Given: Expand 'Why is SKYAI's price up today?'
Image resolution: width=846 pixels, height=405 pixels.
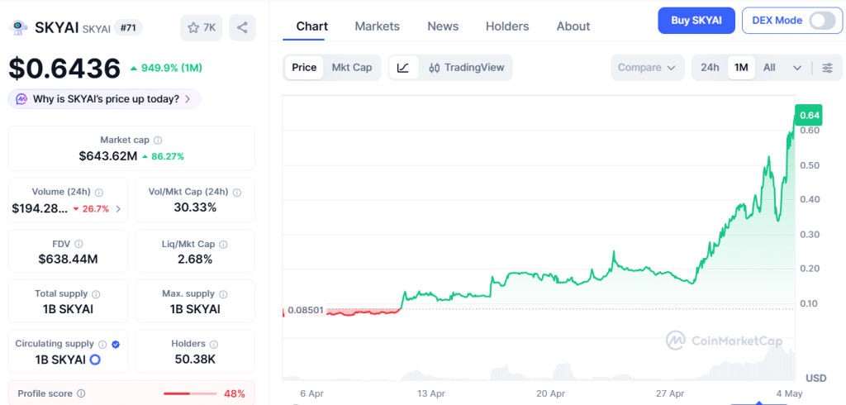Looking at the screenshot, I should pos(105,99).
